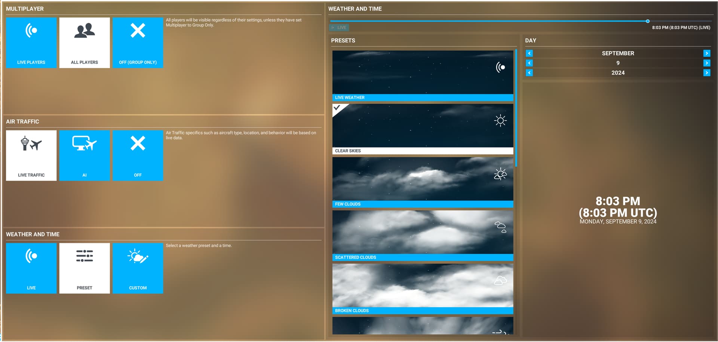Click the MONDAY, SEPTEMBER 9, 2024 date text
The width and height of the screenshot is (718, 342).
coord(618,222)
